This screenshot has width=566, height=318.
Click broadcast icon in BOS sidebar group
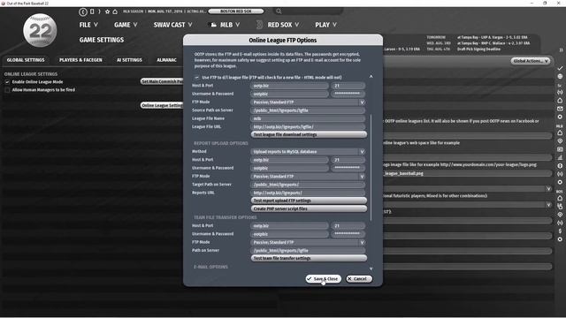point(560,223)
